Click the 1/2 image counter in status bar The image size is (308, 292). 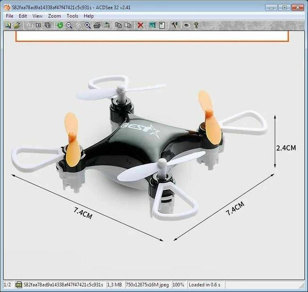click(8, 285)
